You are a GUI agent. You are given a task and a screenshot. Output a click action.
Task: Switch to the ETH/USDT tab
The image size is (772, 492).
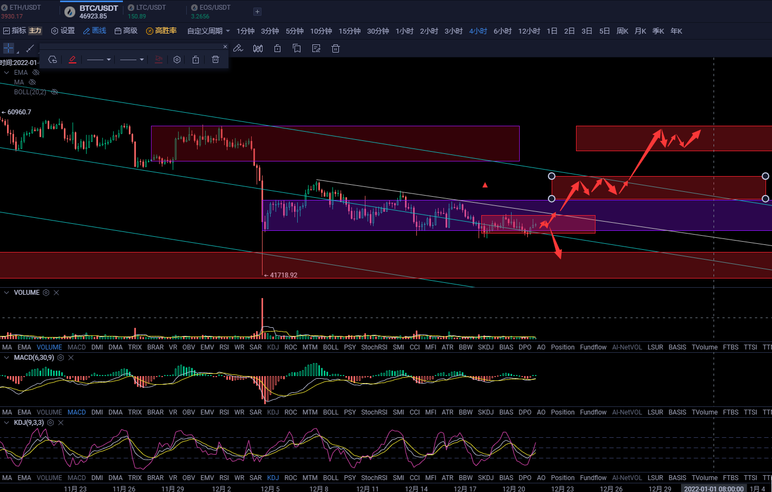[25, 11]
